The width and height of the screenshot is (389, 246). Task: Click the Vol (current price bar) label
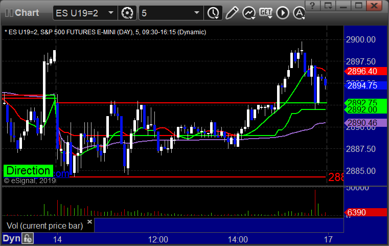pyautogui.click(x=44, y=226)
